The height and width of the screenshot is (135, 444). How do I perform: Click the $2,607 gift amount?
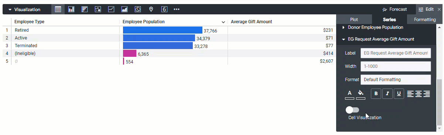point(327,61)
